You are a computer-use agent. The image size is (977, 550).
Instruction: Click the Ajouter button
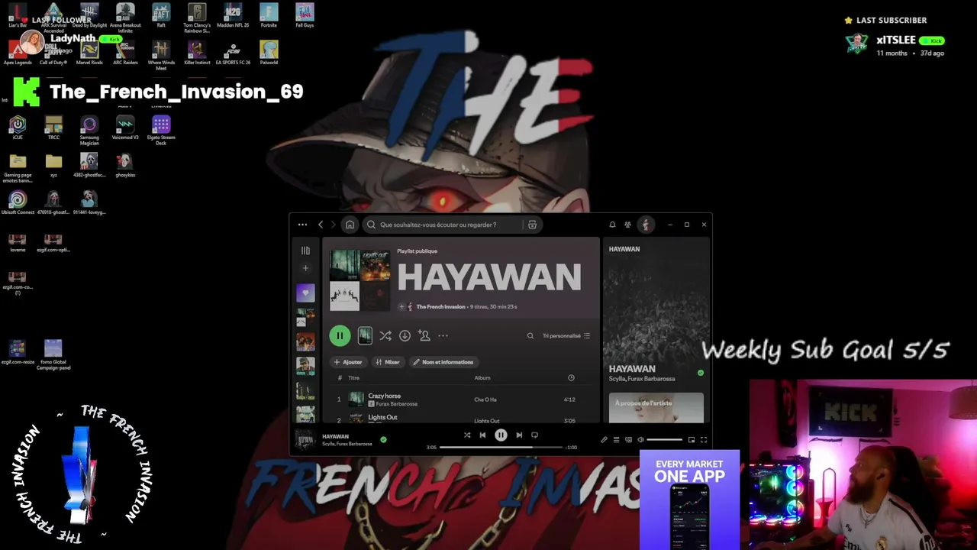[347, 362]
